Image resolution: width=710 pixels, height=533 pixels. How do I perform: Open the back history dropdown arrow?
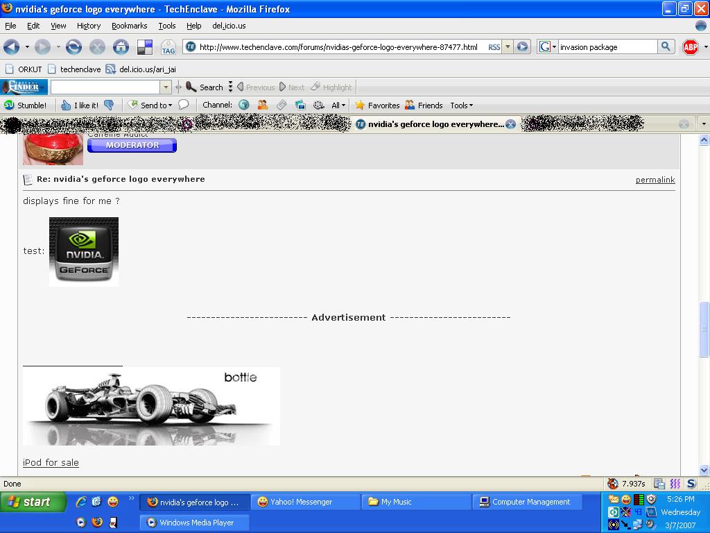click(27, 46)
